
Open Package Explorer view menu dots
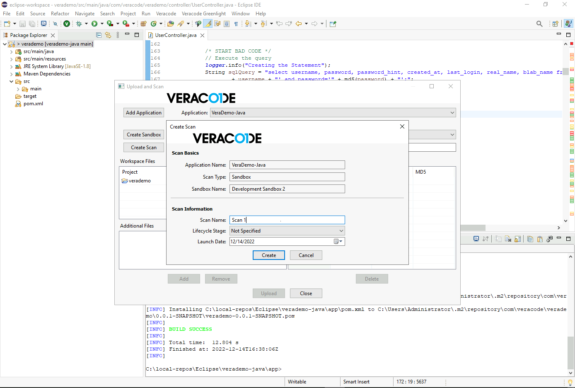coord(118,35)
